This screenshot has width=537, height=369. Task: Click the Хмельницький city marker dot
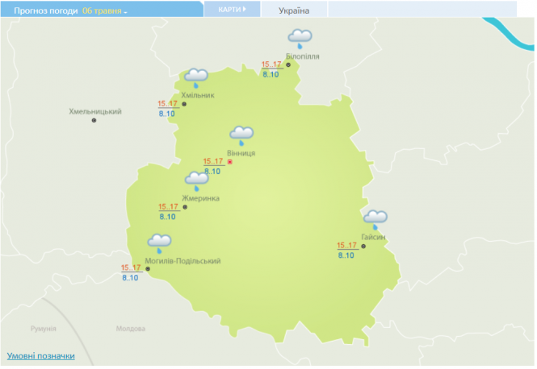(x=94, y=121)
